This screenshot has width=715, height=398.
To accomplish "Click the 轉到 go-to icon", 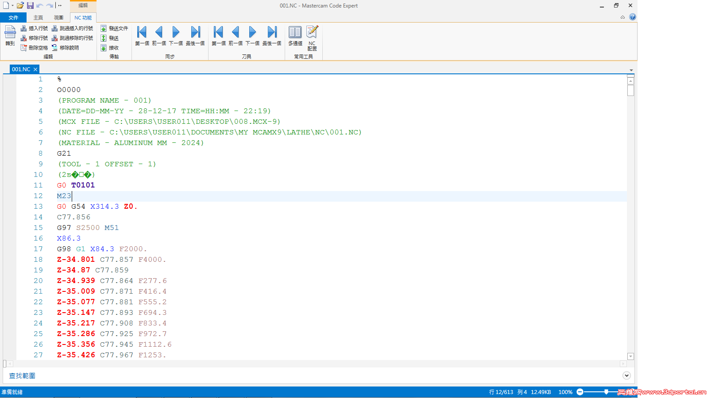I will coord(10,36).
